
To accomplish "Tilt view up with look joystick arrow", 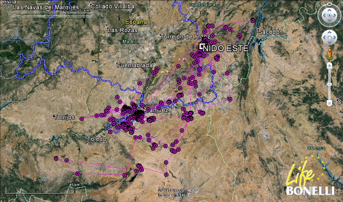I will (x=329, y=10).
